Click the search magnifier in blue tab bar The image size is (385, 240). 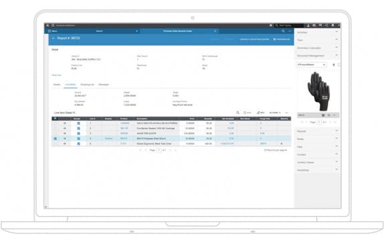tap(283, 31)
